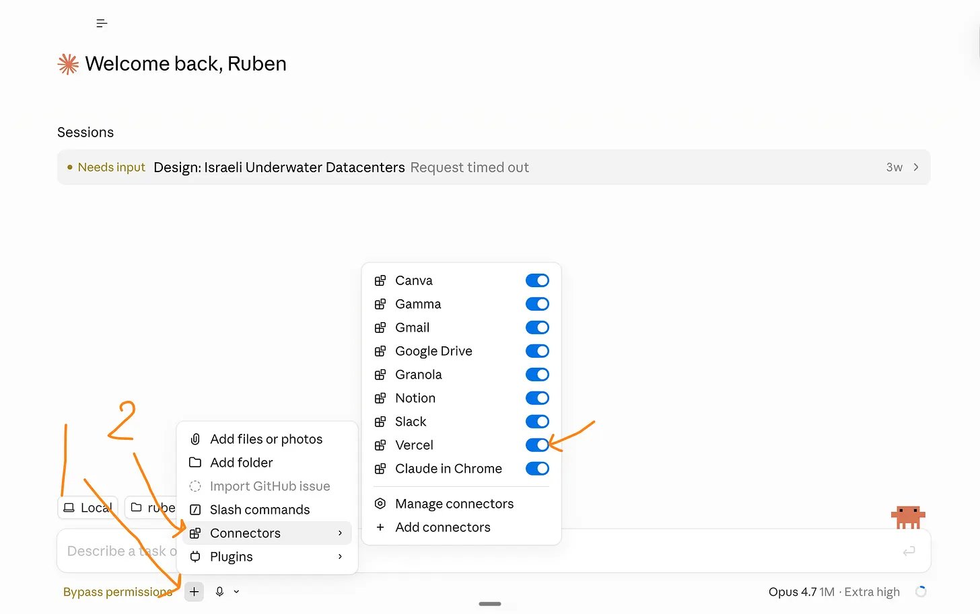The image size is (980, 614).
Task: Disable the Canva connector toggle
Action: point(537,280)
